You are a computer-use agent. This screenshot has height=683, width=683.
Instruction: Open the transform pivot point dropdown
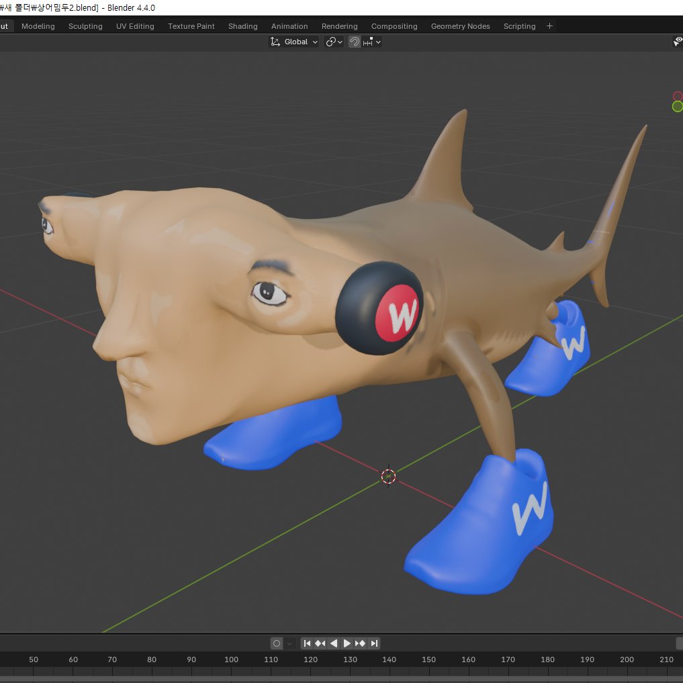334,42
